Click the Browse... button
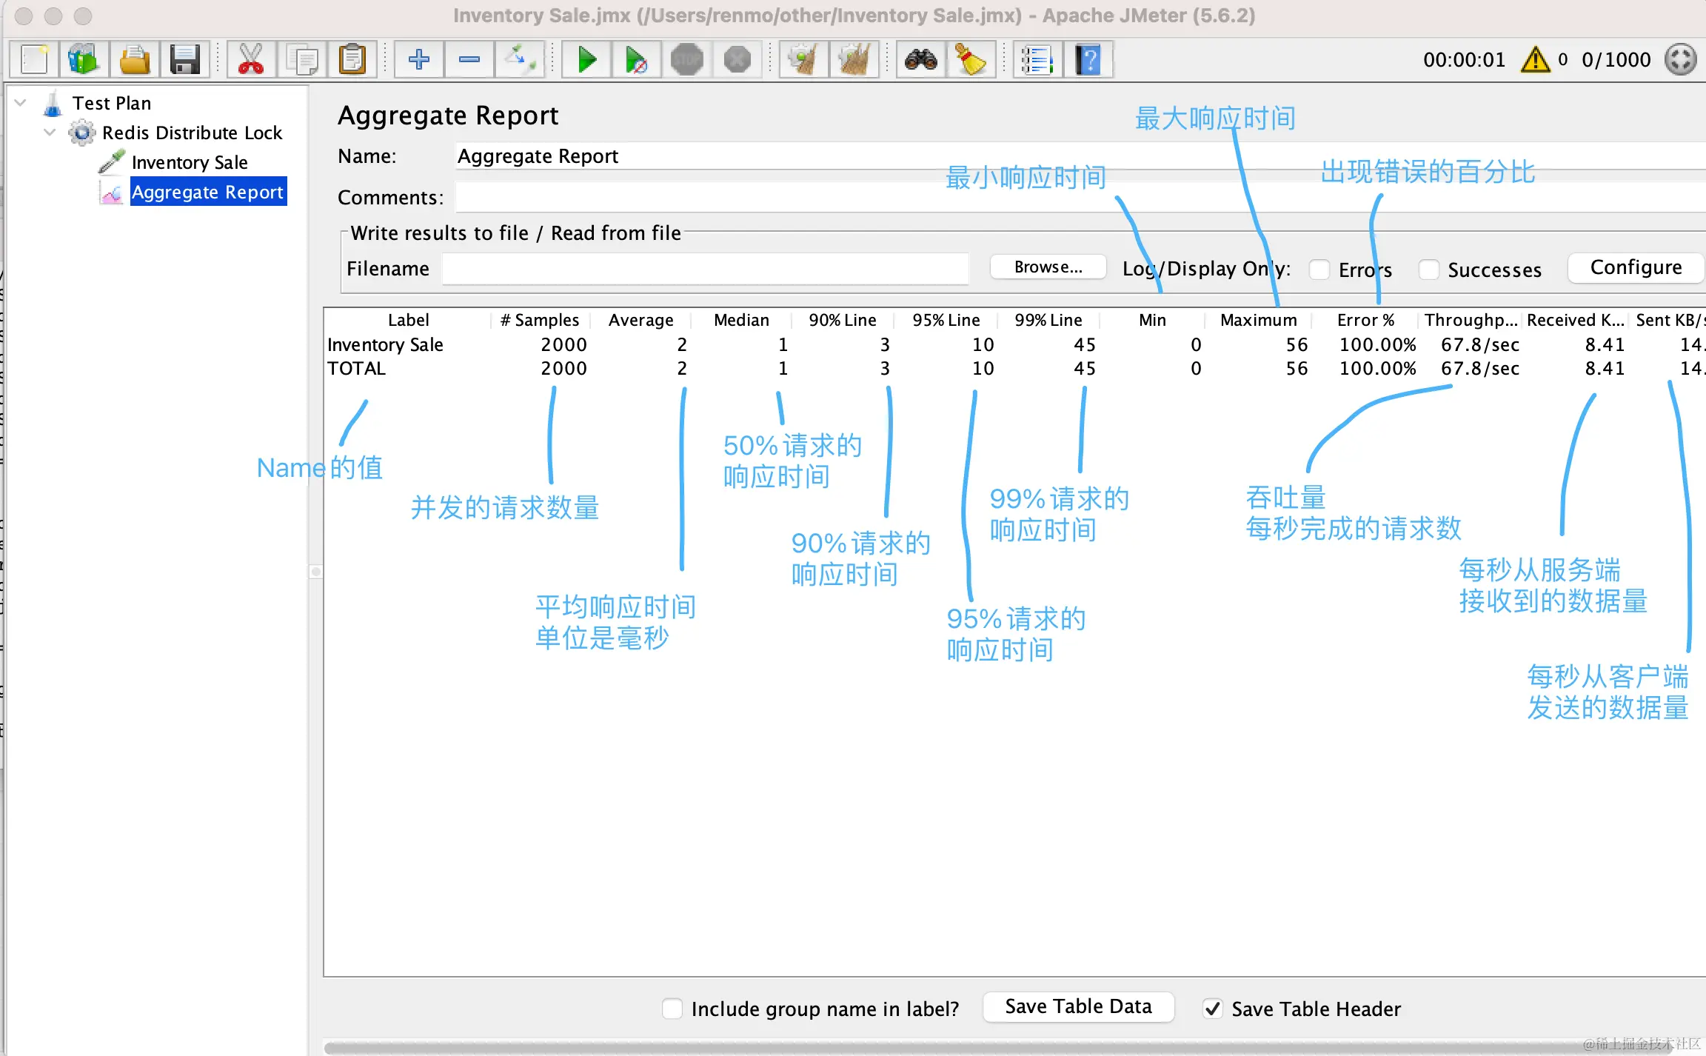Screen dimensions: 1706x1056 pyautogui.click(x=1048, y=267)
